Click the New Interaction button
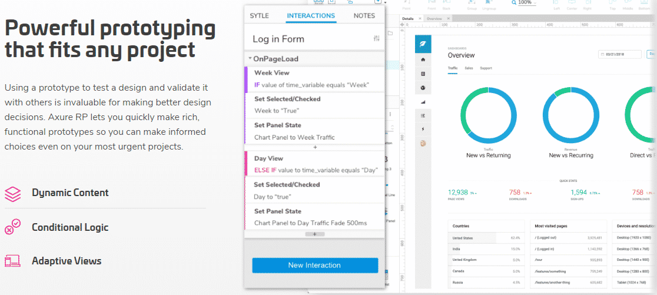 (314, 266)
